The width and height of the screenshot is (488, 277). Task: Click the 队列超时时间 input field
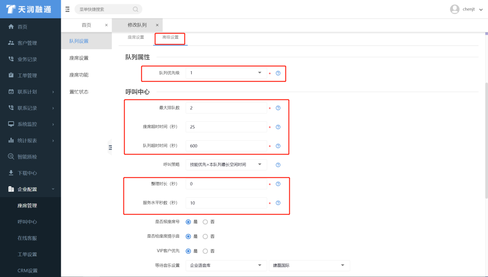point(226,146)
